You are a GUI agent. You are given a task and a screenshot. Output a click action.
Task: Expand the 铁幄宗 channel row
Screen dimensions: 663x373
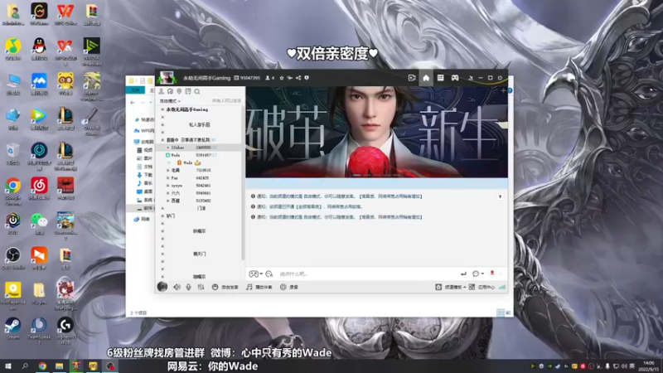(162, 231)
